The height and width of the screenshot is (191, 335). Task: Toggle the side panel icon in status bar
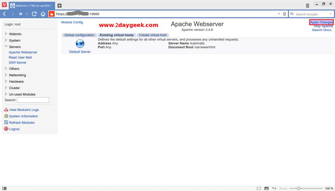(x=4, y=188)
